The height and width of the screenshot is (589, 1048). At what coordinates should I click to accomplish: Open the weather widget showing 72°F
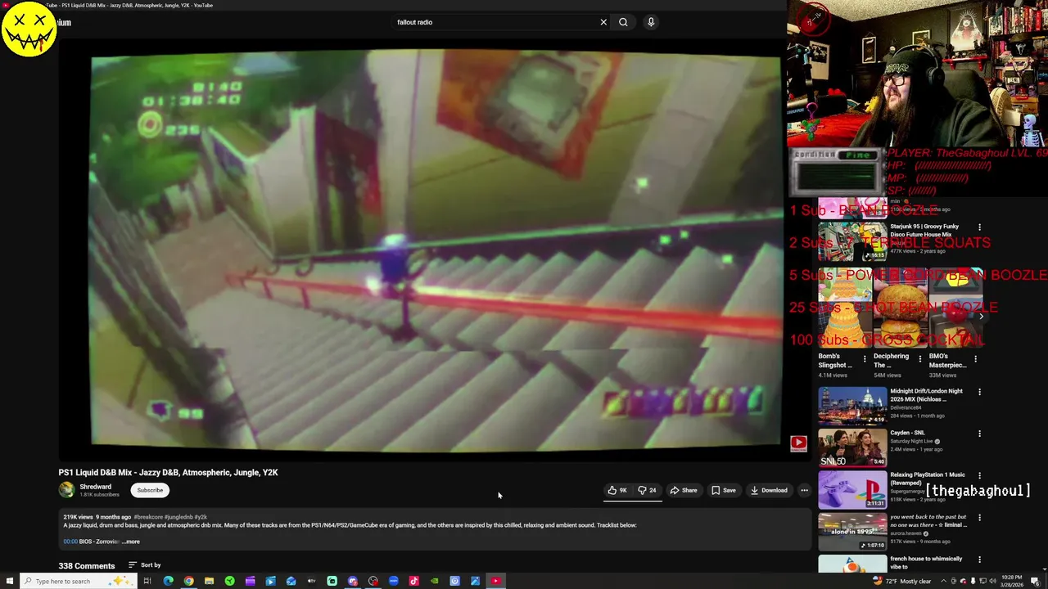901,581
